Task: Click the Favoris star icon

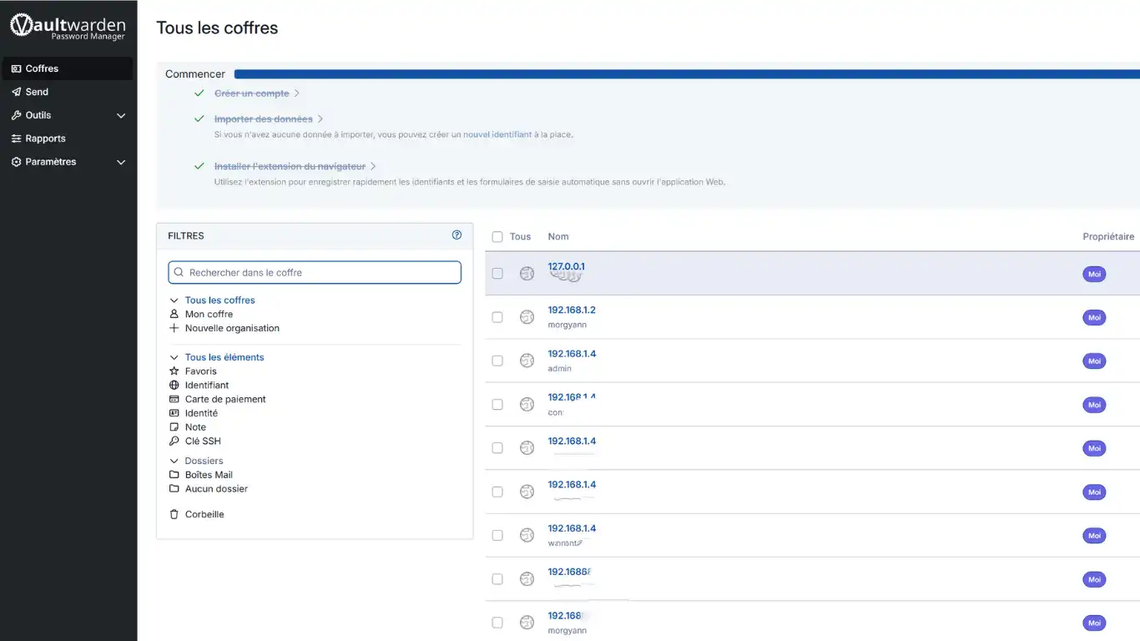Action: [174, 371]
